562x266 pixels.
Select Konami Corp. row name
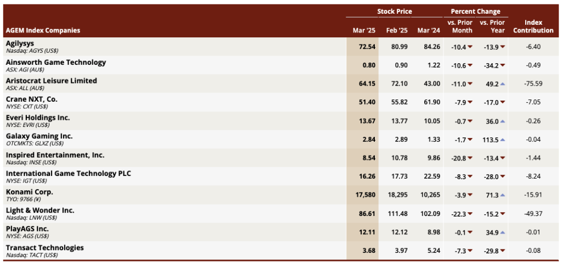[x=30, y=192]
